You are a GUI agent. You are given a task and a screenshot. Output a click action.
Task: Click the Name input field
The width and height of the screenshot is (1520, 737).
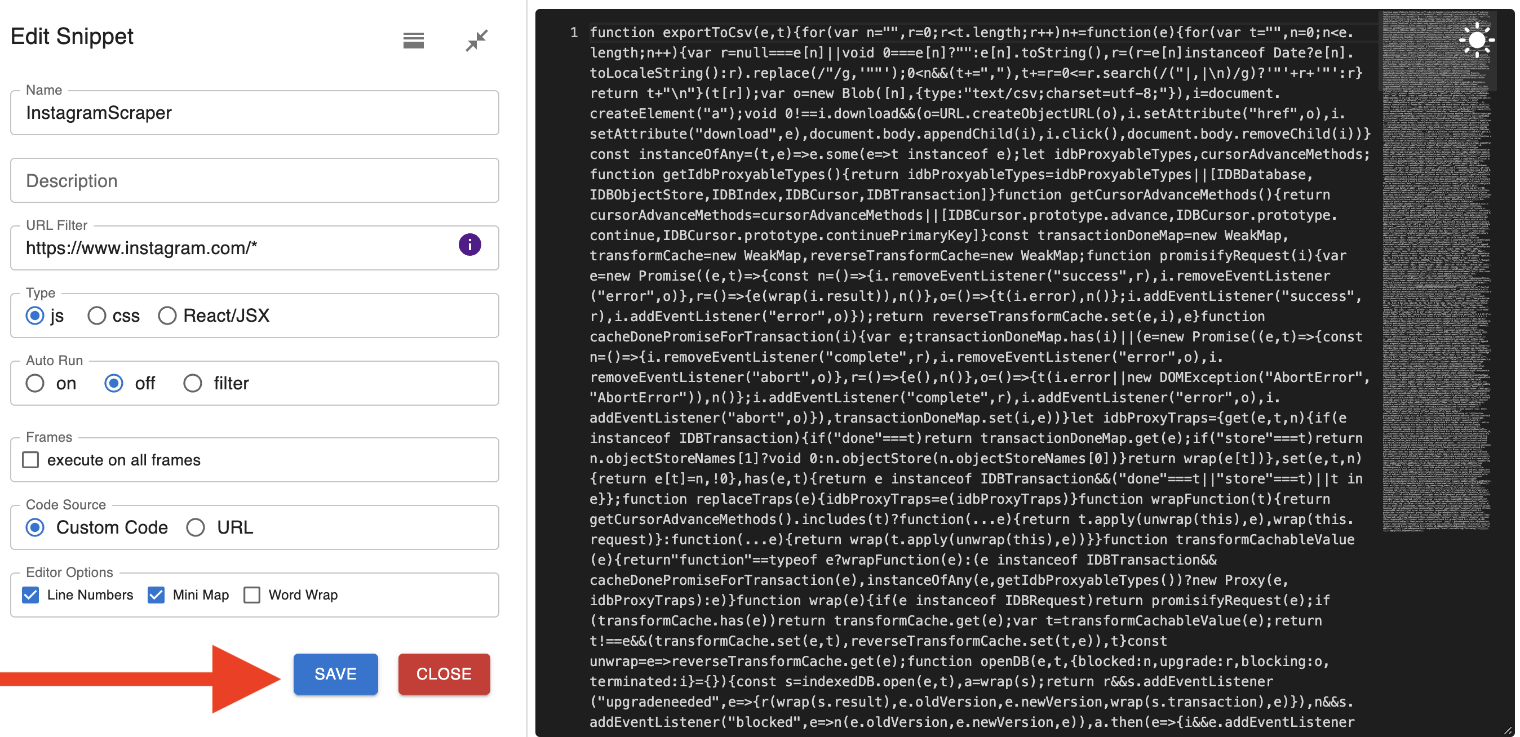tap(254, 113)
